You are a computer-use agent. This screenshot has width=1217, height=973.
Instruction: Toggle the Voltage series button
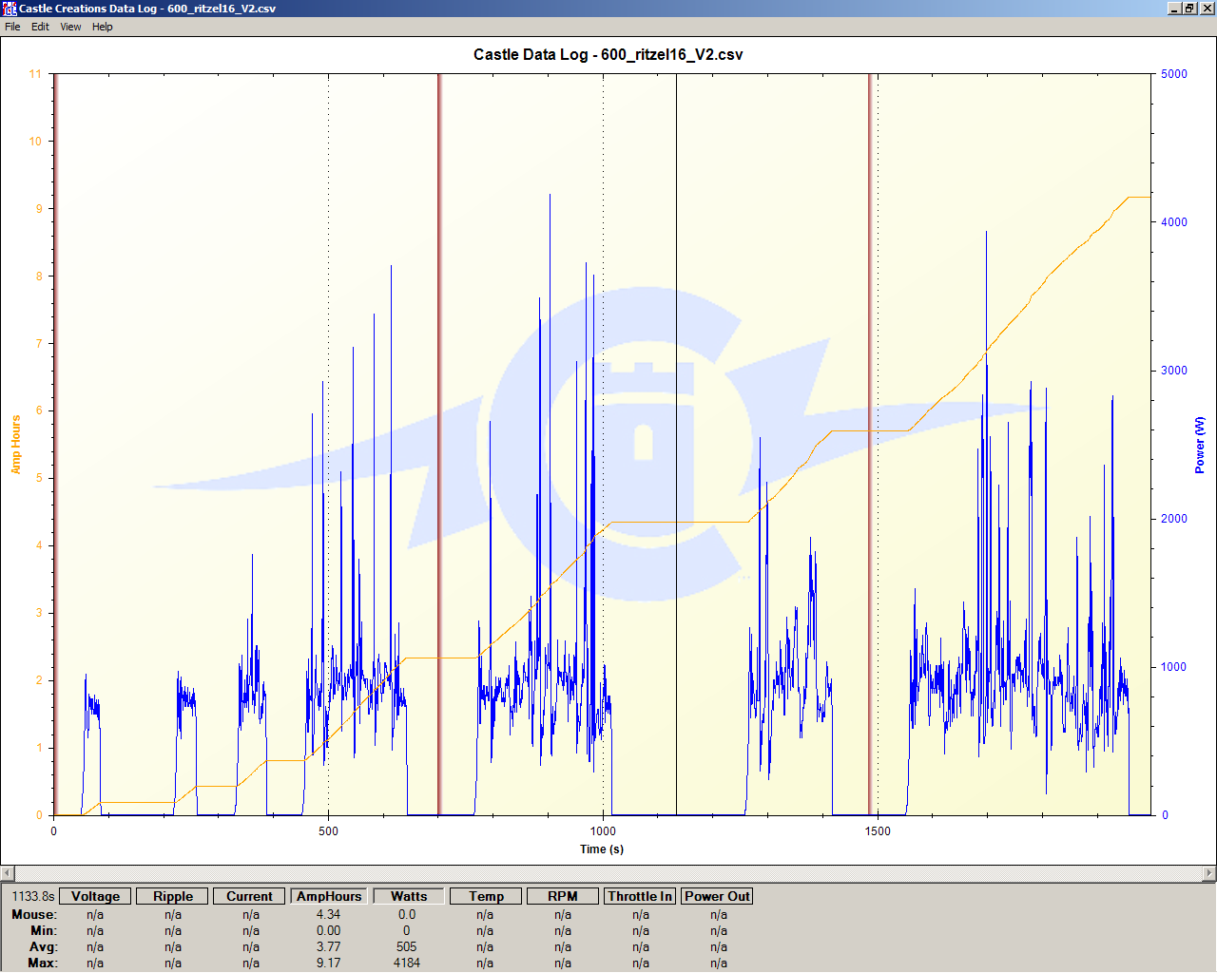95,896
